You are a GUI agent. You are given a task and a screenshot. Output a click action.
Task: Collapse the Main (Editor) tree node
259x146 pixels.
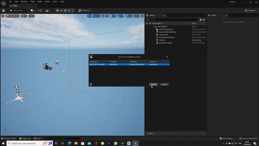coord(153,27)
